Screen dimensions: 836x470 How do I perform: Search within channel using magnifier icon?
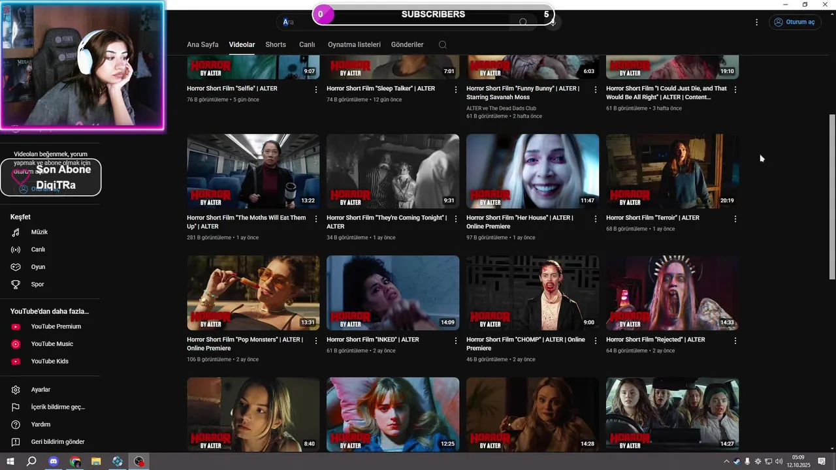(442, 45)
